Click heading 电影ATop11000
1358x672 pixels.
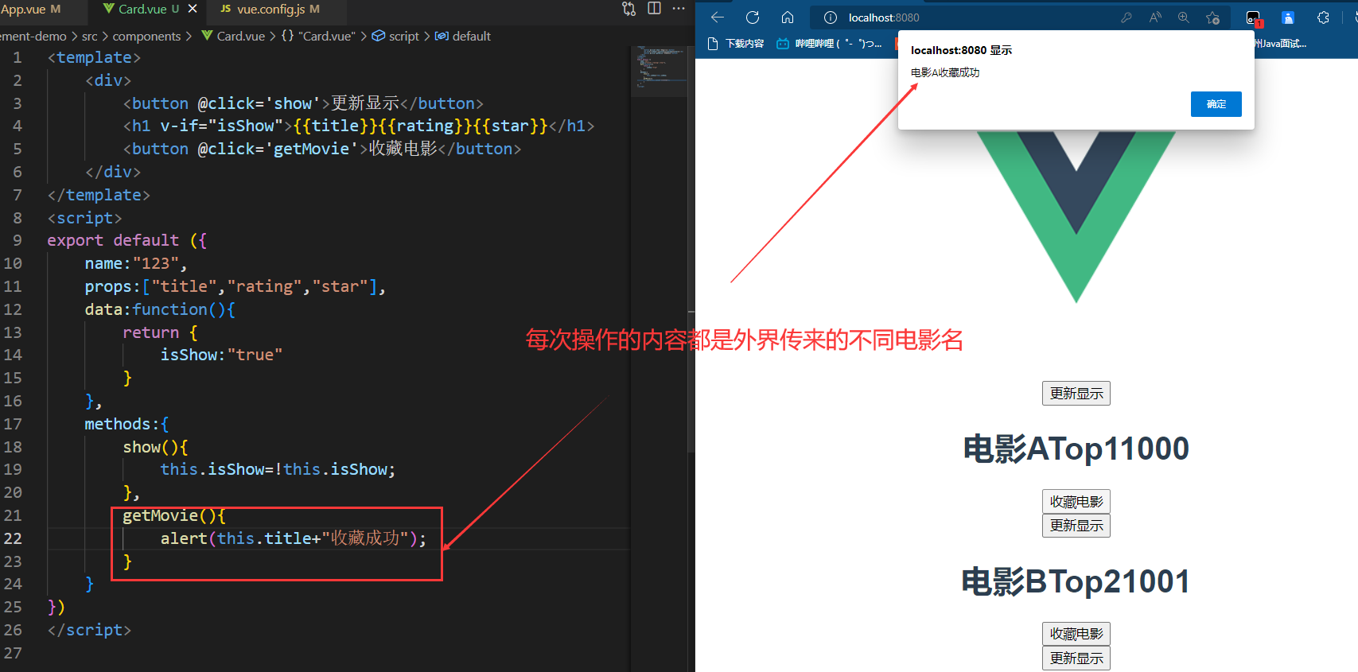pos(1076,449)
